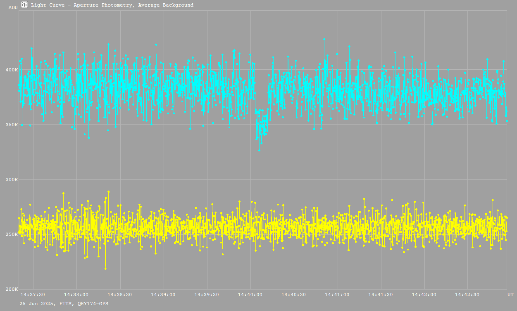This screenshot has width=517, height=311.
Task: Click the 200K y-axis label
Action: point(11,289)
